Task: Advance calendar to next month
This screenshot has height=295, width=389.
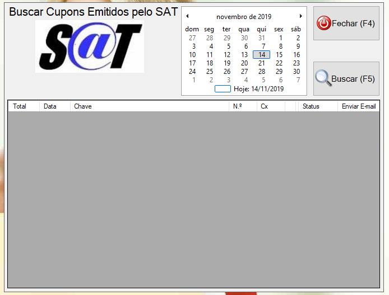Action: 301,16
